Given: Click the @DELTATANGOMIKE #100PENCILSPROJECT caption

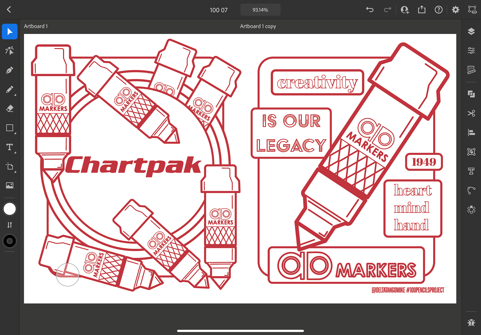Looking at the screenshot, I should point(408,290).
